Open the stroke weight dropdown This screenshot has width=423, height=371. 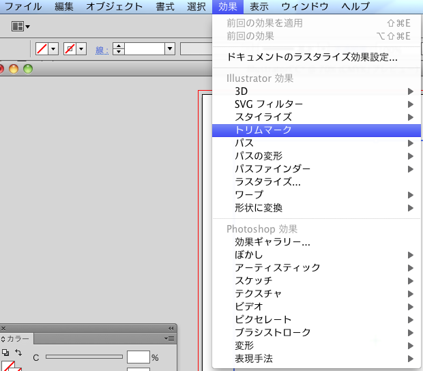170,49
